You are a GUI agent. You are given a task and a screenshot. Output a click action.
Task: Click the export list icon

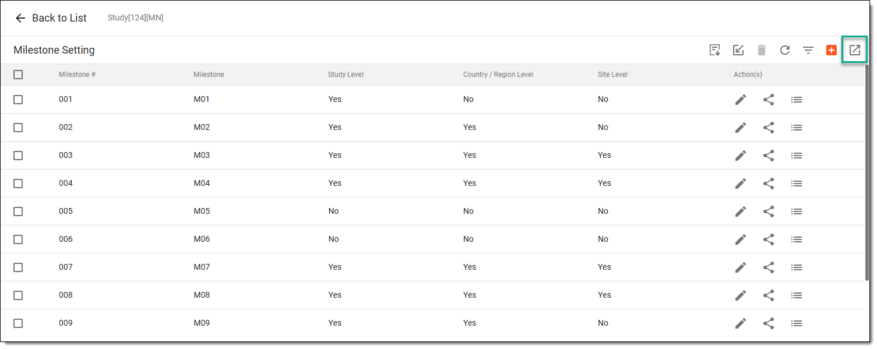(715, 50)
